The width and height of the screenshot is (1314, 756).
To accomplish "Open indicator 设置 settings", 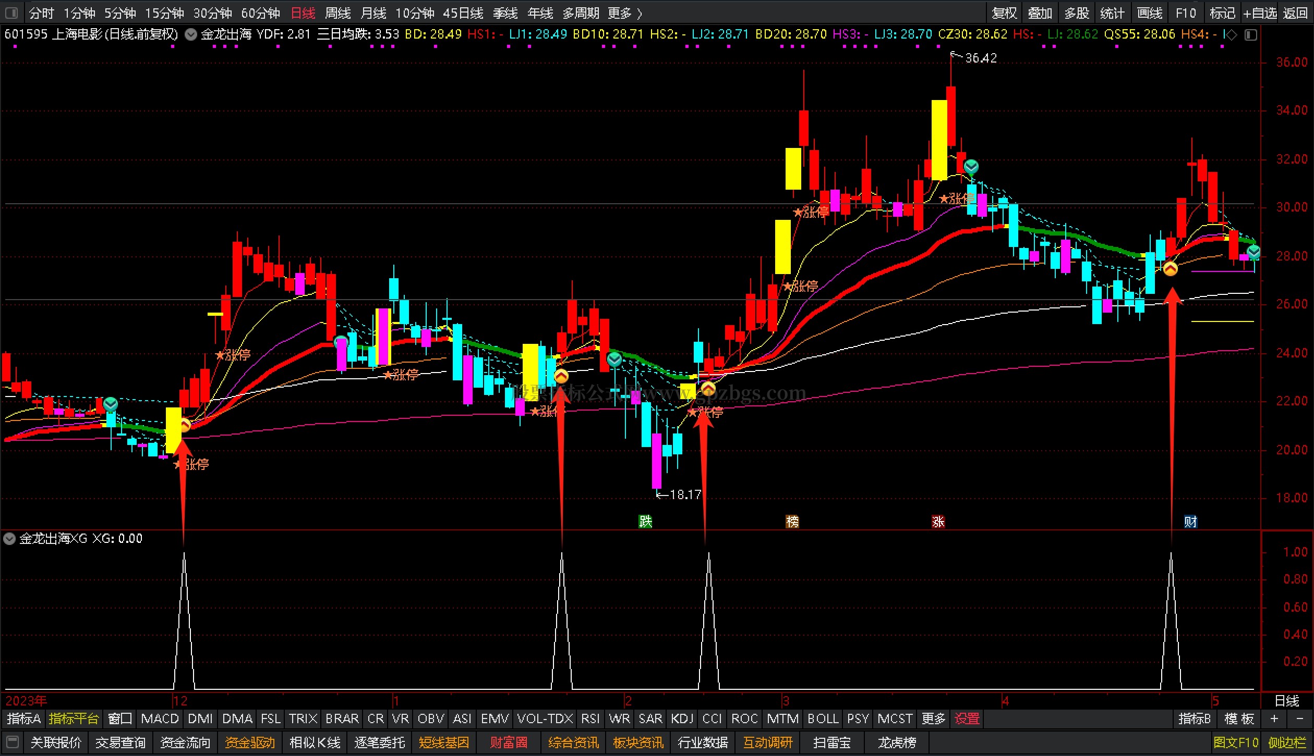I will [967, 719].
